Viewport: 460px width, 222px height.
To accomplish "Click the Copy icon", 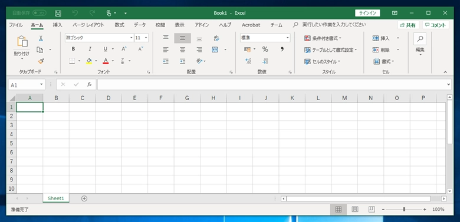I will (x=40, y=50).
